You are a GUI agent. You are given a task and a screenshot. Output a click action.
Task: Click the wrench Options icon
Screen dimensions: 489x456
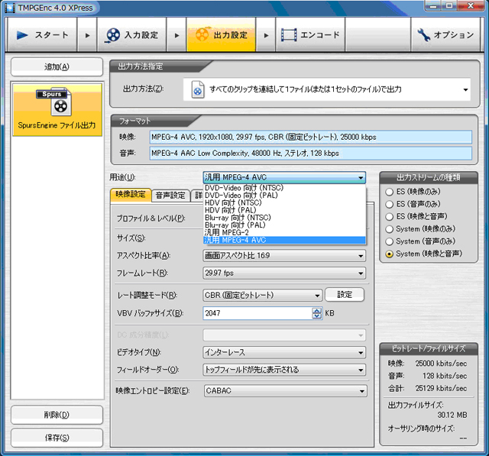(423, 35)
